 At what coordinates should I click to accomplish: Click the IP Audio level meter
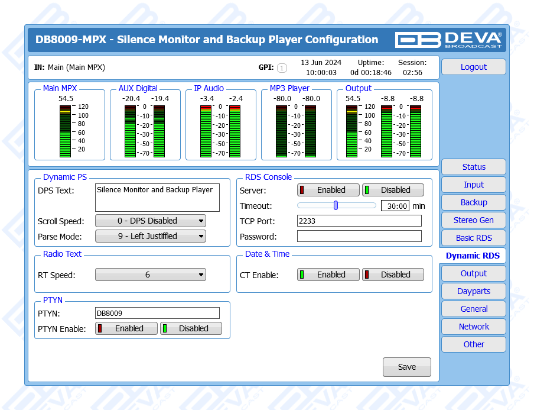pyautogui.click(x=220, y=131)
